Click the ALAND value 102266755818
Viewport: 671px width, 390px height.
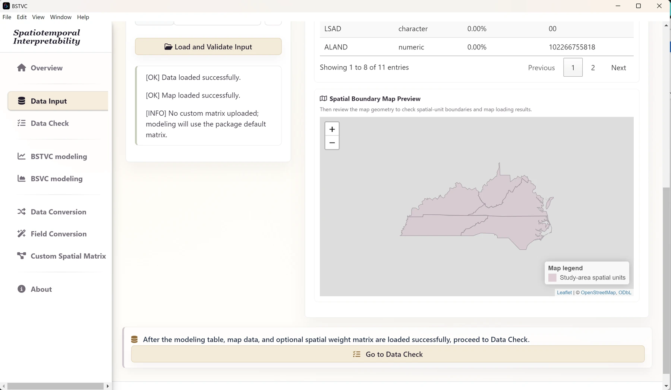[x=572, y=47]
